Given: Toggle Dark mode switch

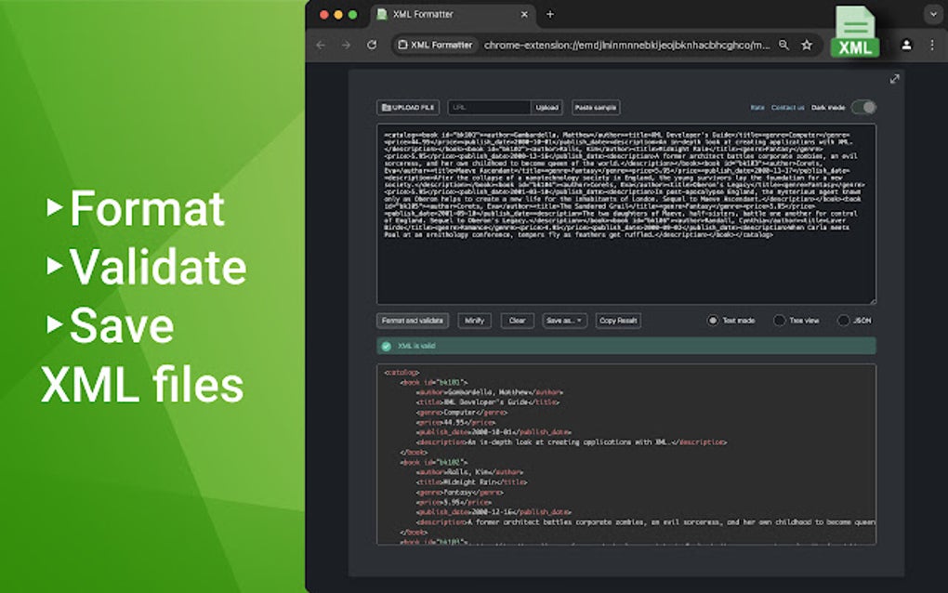Looking at the screenshot, I should pyautogui.click(x=863, y=108).
